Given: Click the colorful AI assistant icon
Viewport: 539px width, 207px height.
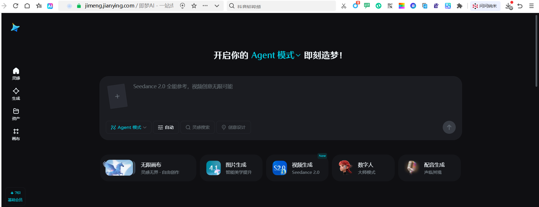Looking at the screenshot, I should coord(50,6).
